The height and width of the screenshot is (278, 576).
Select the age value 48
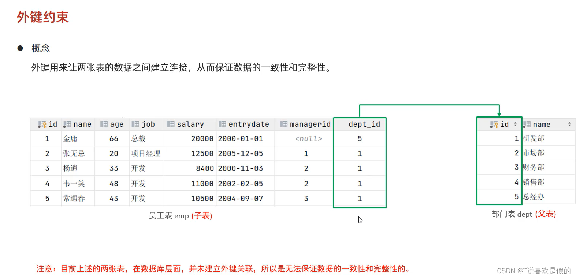pos(114,184)
